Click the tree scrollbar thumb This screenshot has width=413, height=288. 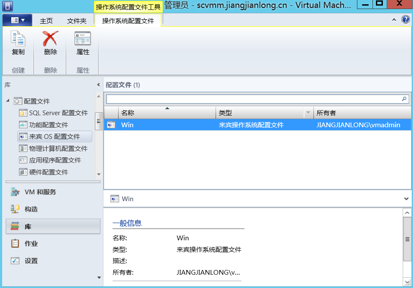99,121
